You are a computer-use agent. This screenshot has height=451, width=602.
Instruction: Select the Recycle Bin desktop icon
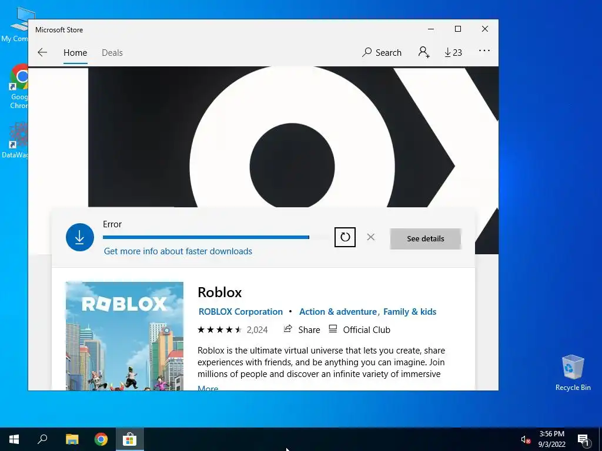(573, 373)
